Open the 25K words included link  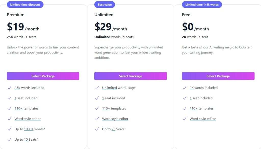pyautogui.click(x=17, y=88)
